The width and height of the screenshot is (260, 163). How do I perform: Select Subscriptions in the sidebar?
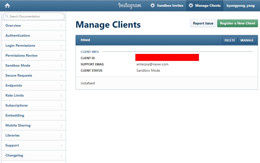[17, 105]
